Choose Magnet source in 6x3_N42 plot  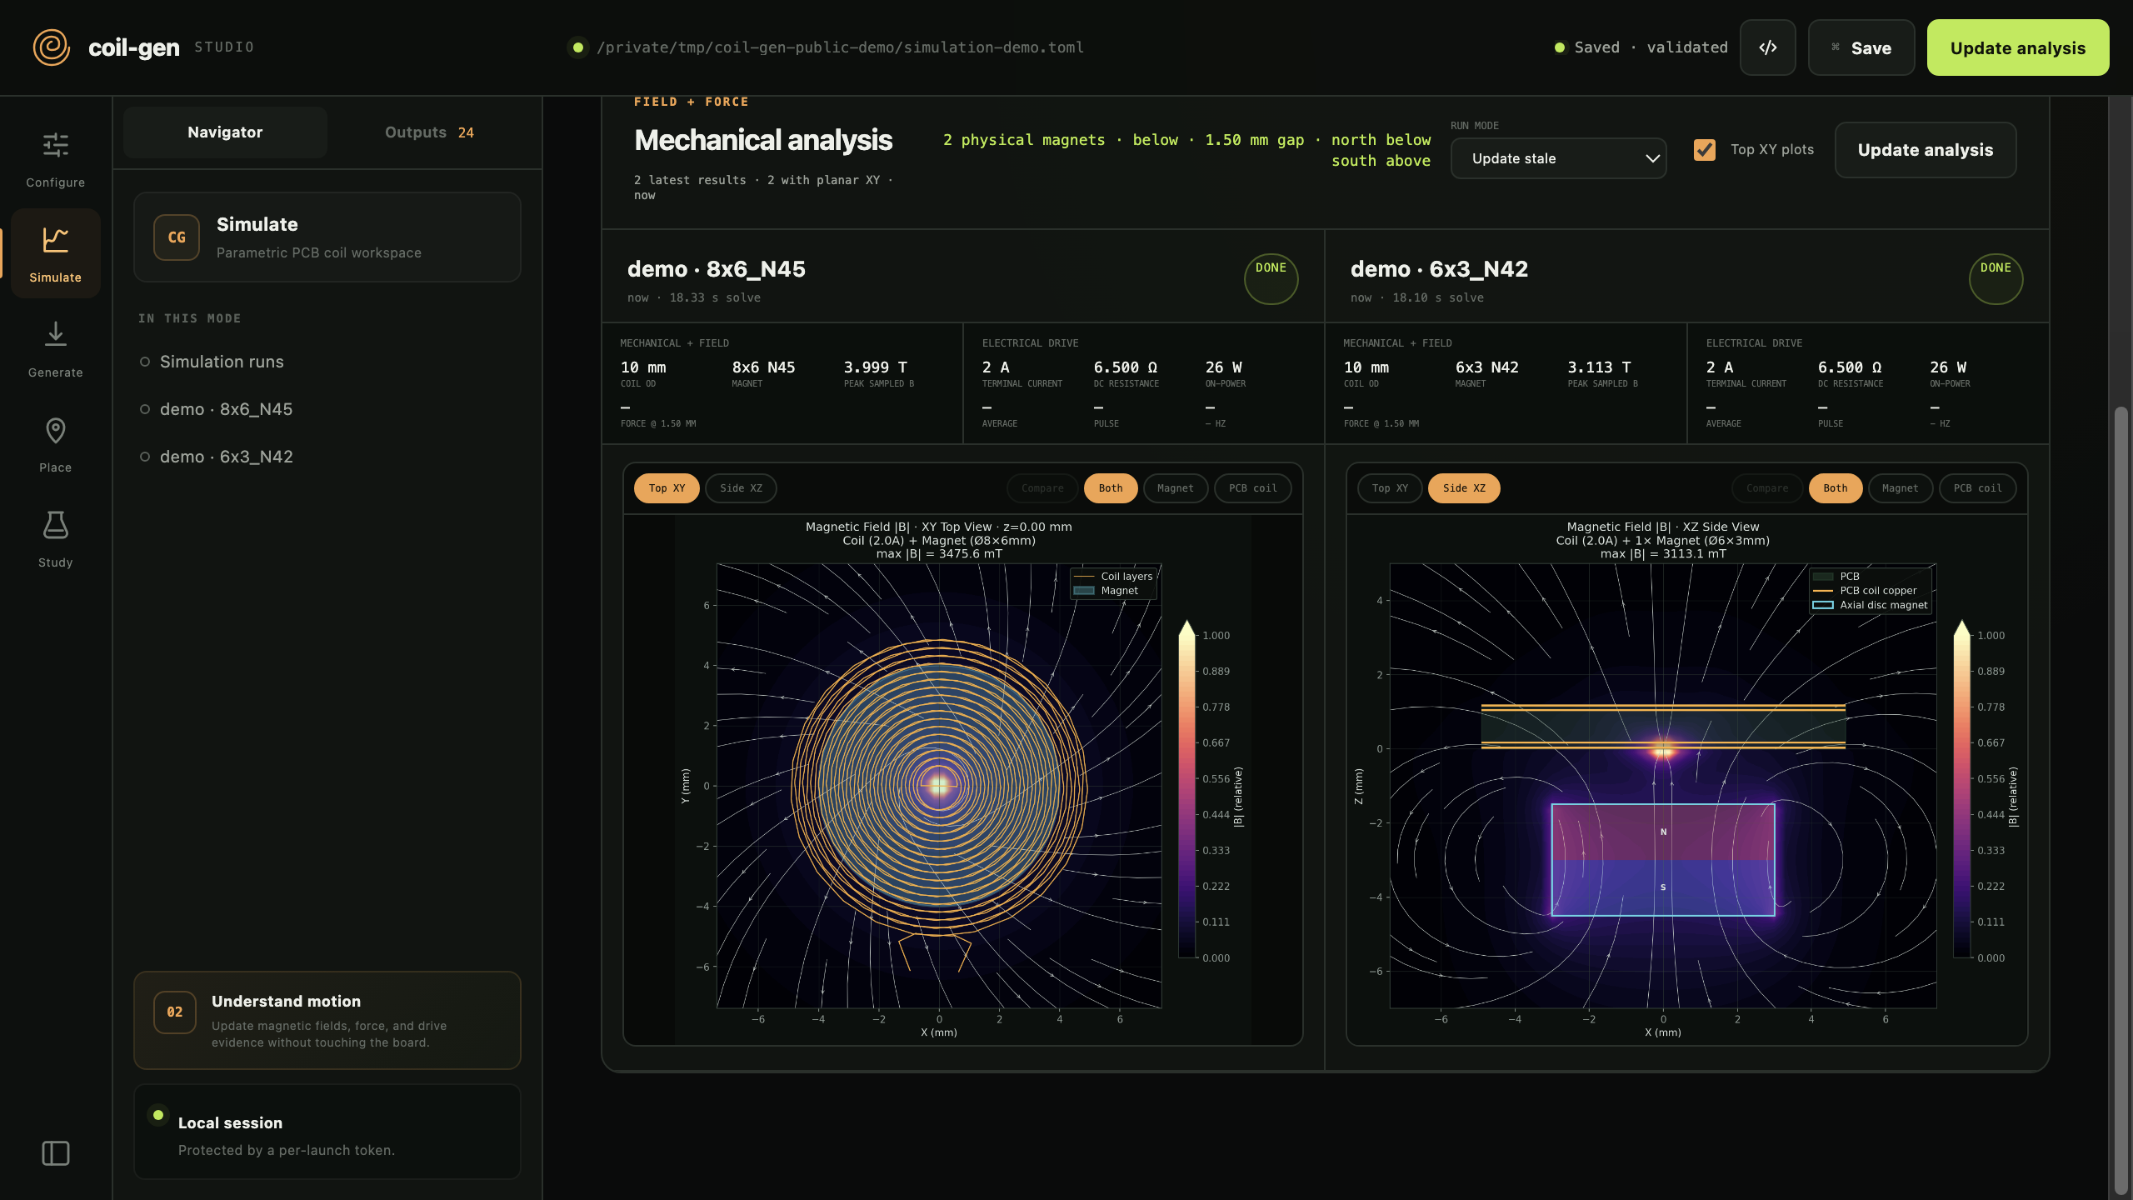(x=1900, y=488)
